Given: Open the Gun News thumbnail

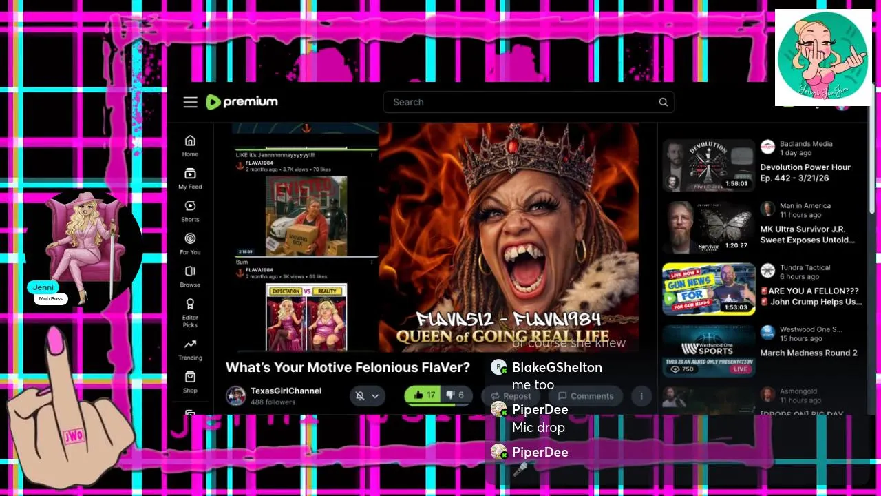Looking at the screenshot, I should (x=709, y=289).
